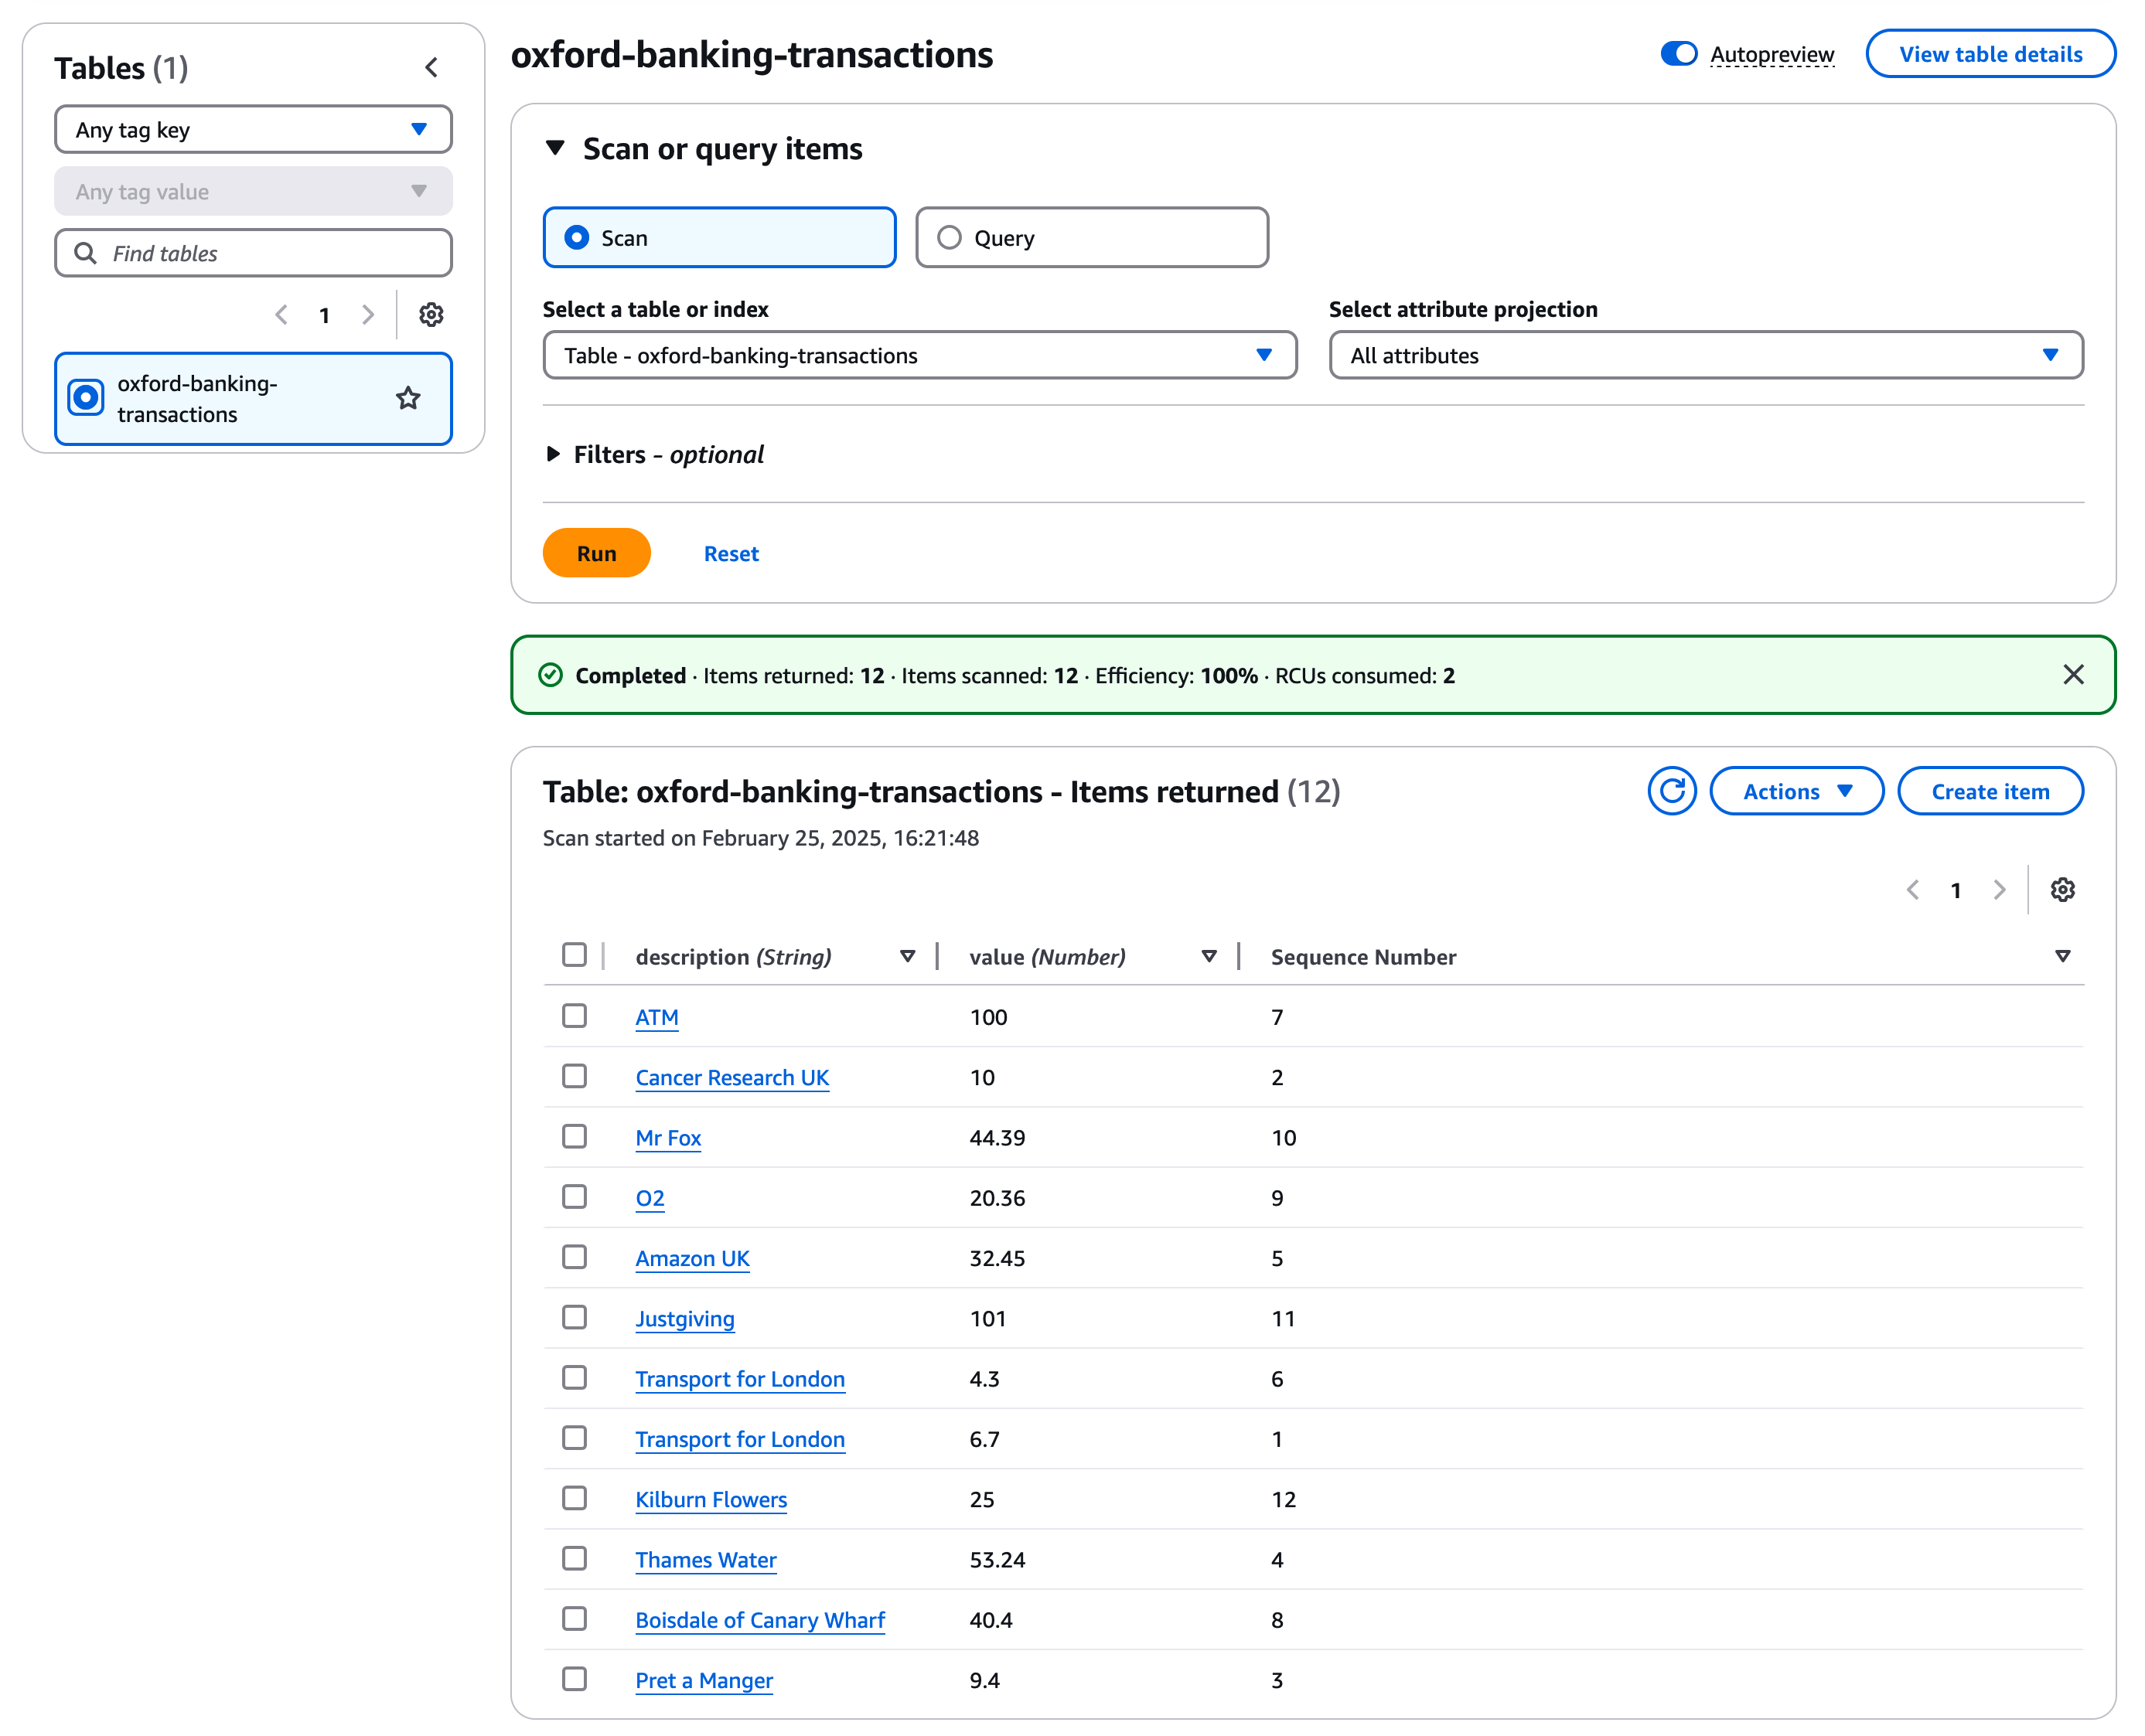Collapse the Tables sidebar
2145x1736 pixels.
click(431, 67)
